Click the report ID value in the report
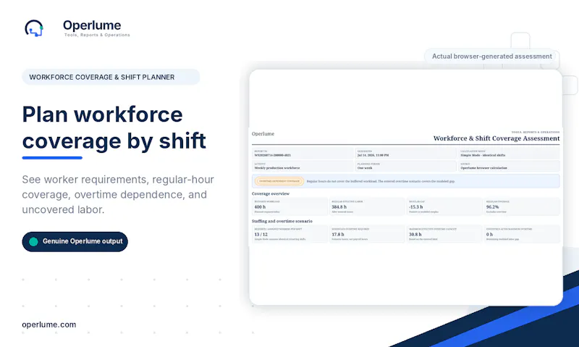This screenshot has height=347, width=579. pos(273,155)
